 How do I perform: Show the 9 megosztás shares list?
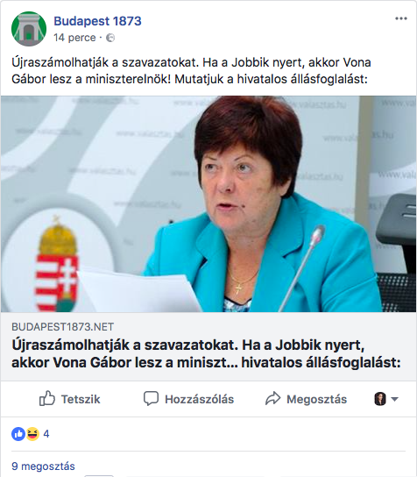point(43,466)
